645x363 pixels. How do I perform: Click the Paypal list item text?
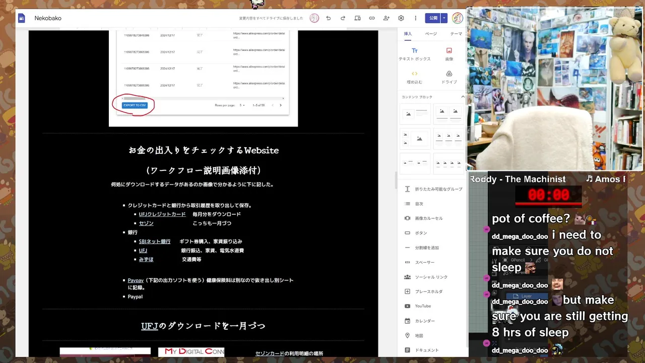click(135, 297)
